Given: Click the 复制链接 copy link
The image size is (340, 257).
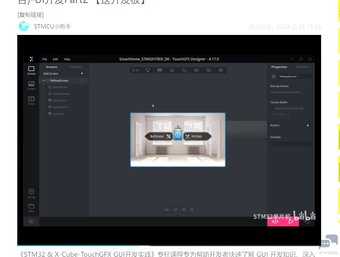Looking at the screenshot, I should (31, 15).
